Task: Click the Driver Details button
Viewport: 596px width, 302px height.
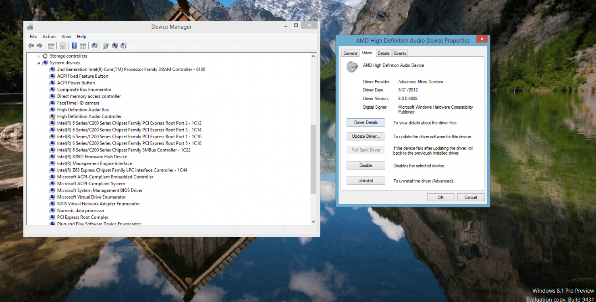Action: point(366,122)
